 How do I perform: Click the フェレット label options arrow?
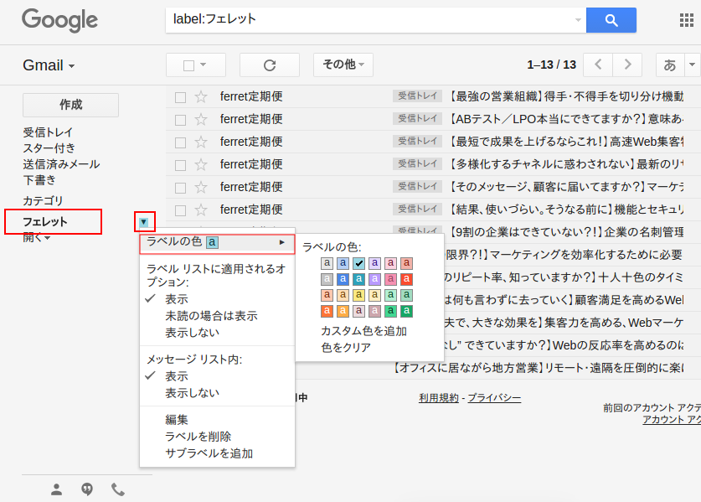pyautogui.click(x=143, y=222)
